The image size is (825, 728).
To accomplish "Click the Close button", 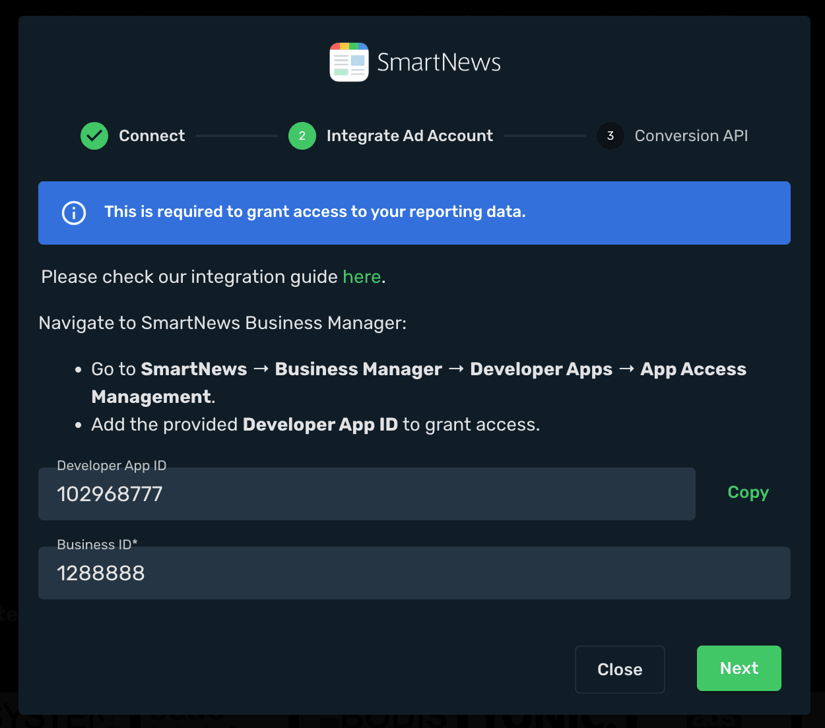I will click(x=620, y=669).
